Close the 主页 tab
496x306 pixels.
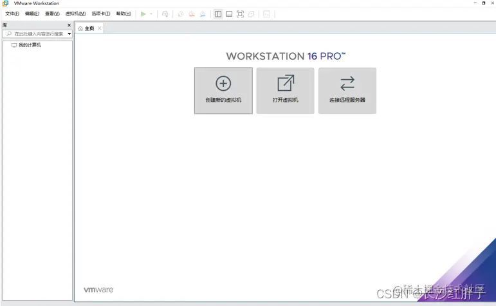(x=99, y=28)
